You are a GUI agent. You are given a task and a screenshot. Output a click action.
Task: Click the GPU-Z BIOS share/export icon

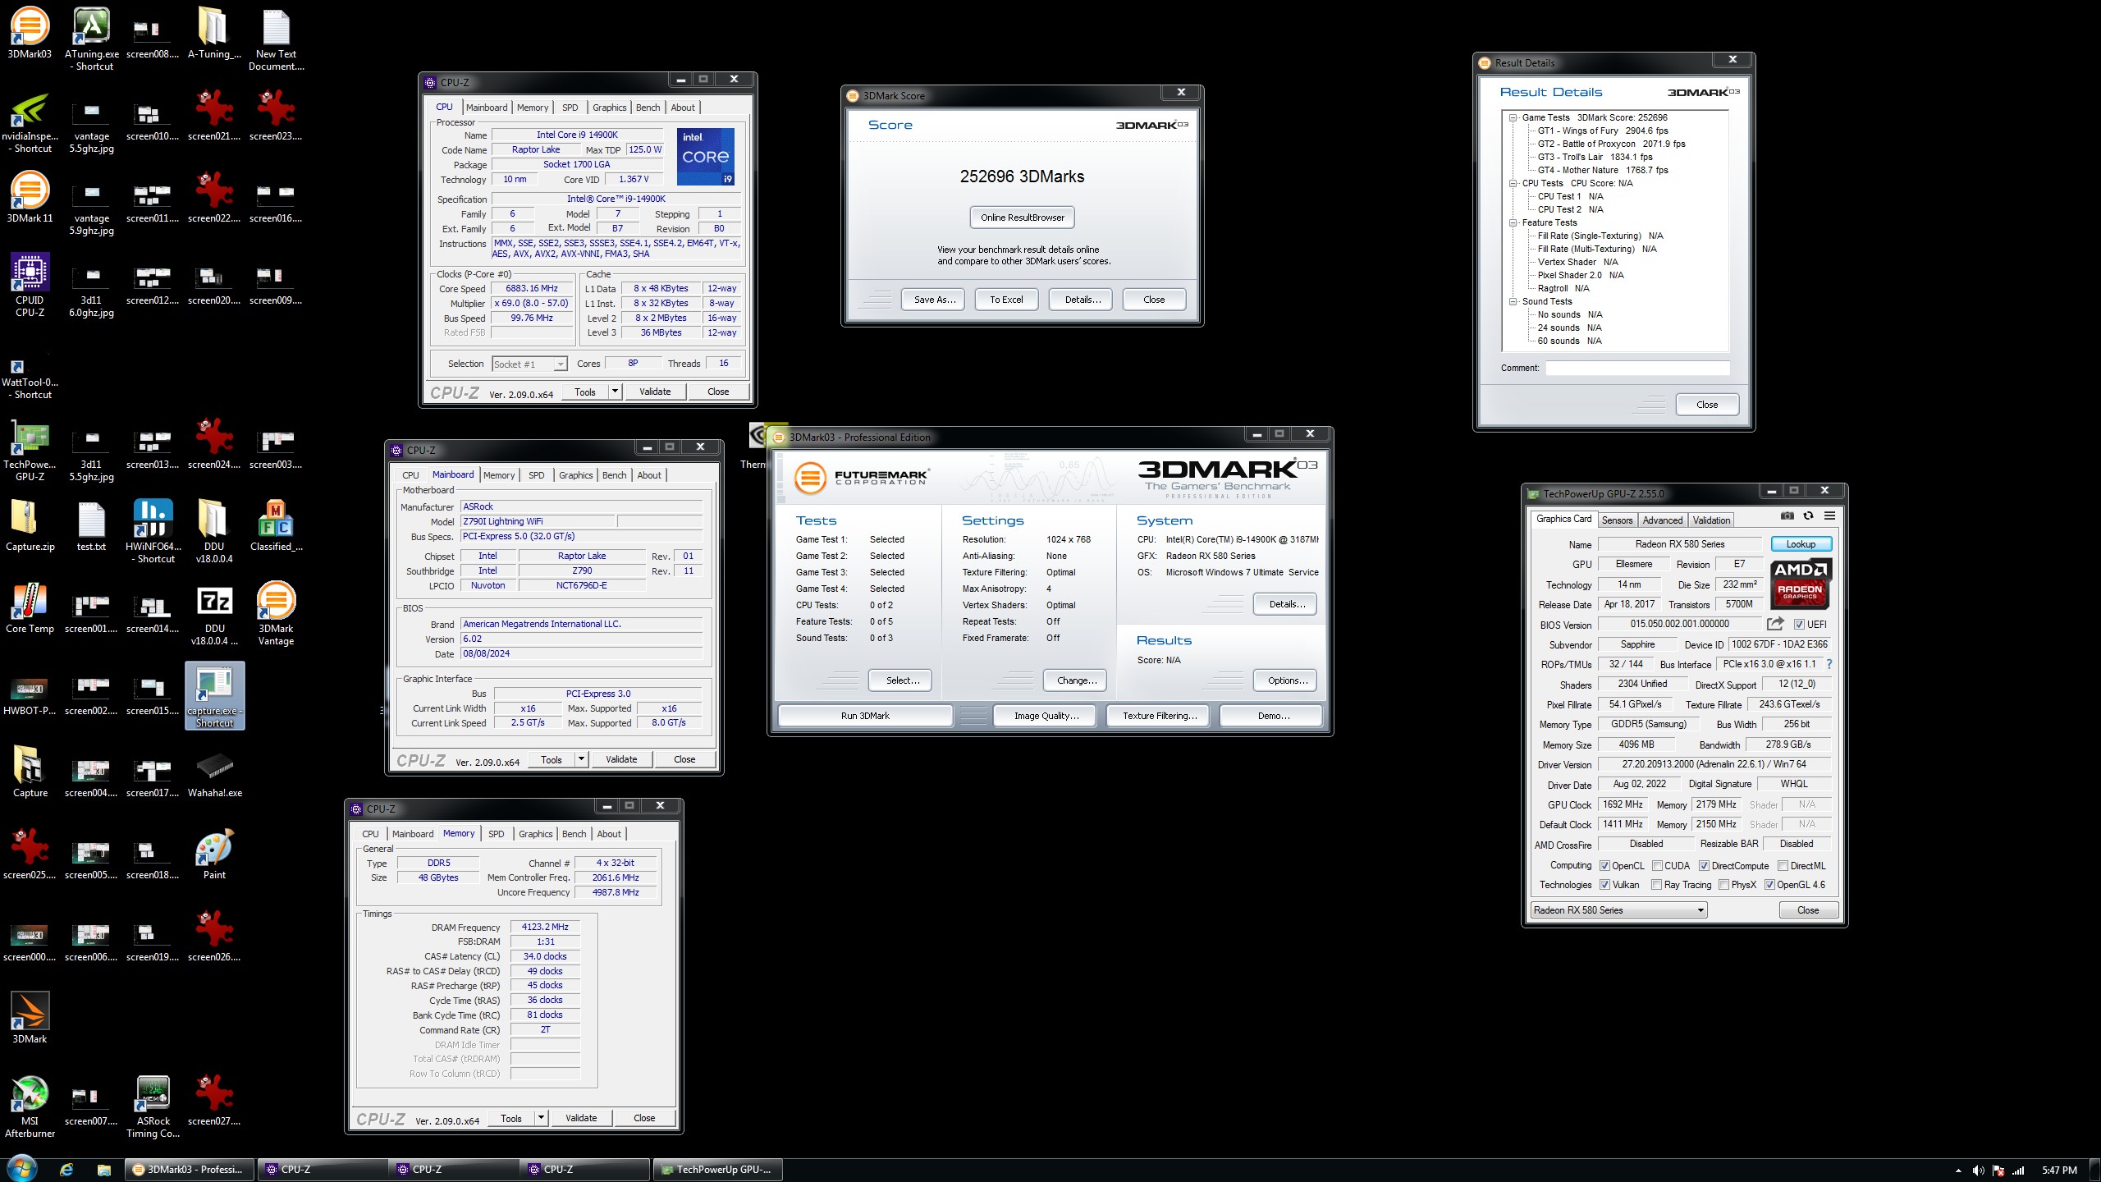(x=1774, y=624)
